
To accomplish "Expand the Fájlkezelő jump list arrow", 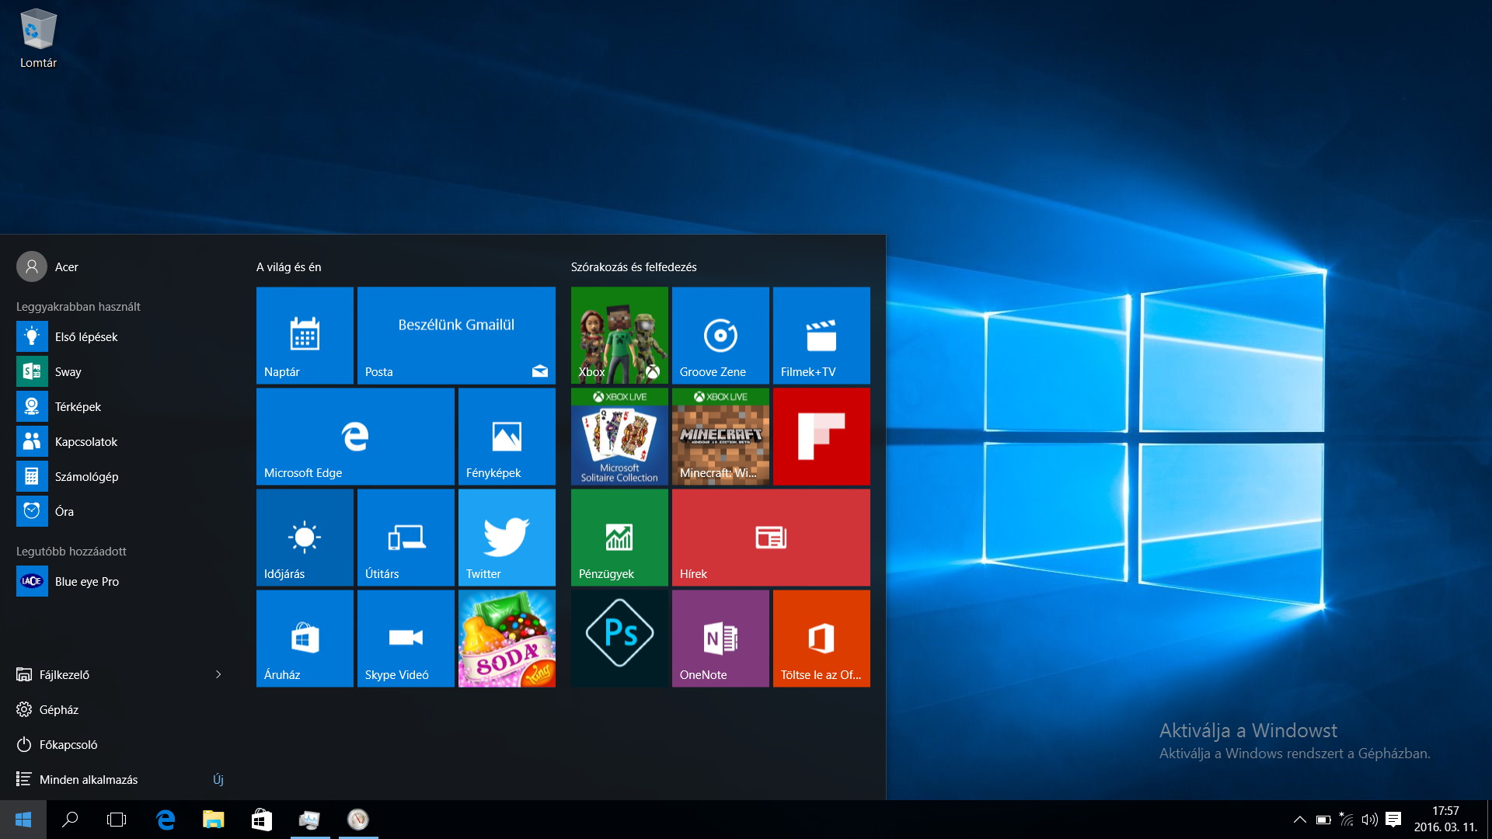I will 218,675.
